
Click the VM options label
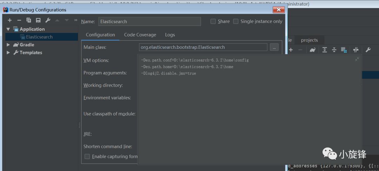(96, 60)
